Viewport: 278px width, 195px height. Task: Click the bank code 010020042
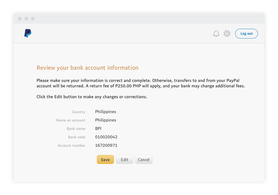106,137
